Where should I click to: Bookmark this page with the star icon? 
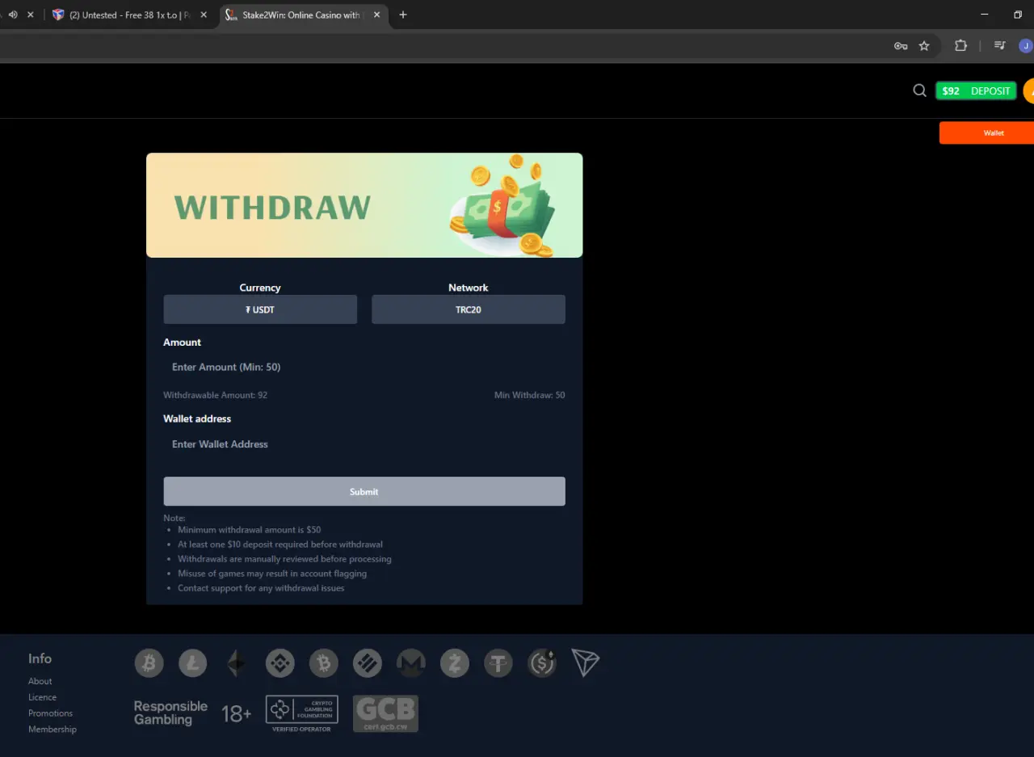coord(924,46)
